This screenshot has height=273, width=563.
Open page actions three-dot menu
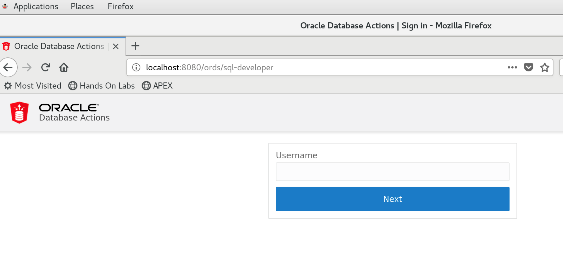tap(512, 67)
